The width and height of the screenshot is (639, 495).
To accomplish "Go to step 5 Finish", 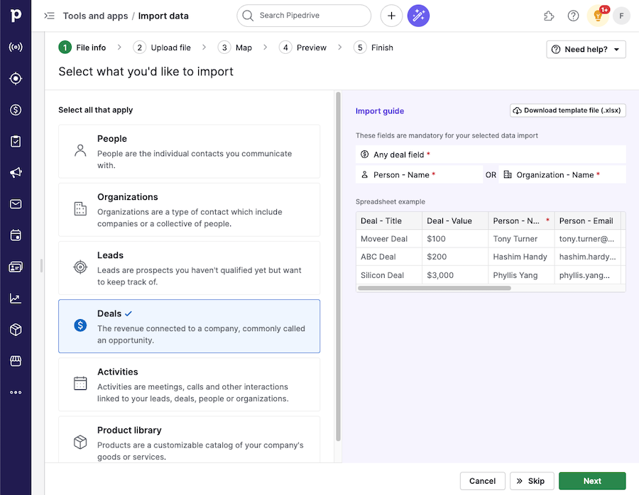I will point(373,48).
